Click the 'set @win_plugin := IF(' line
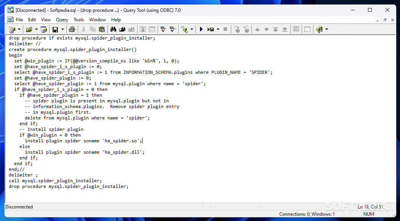400x221 pixels. (x=97, y=61)
